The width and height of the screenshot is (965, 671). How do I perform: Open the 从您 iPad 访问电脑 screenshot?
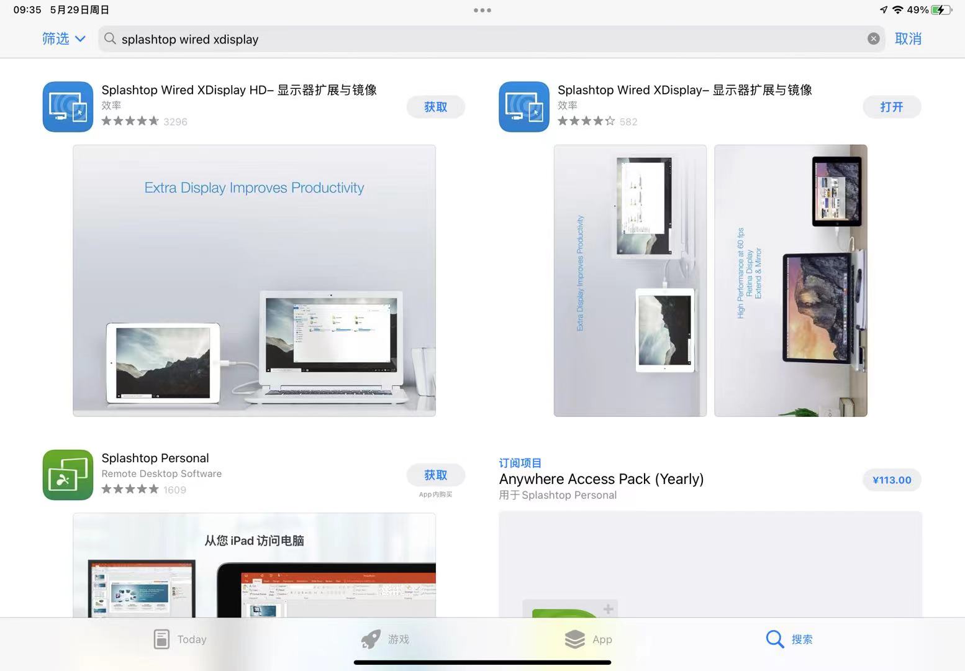coord(254,565)
